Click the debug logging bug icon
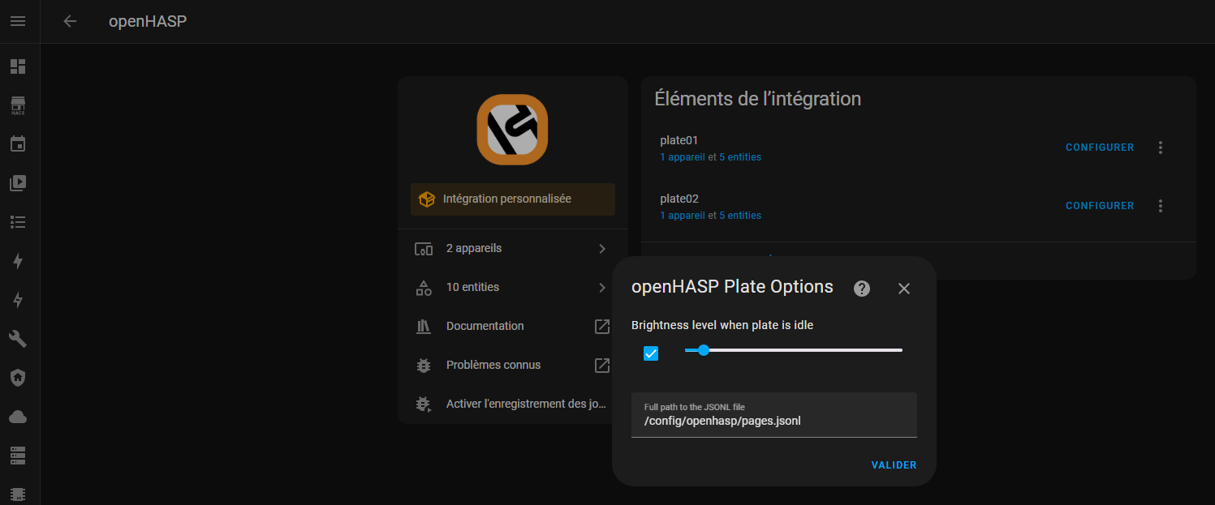 click(424, 404)
